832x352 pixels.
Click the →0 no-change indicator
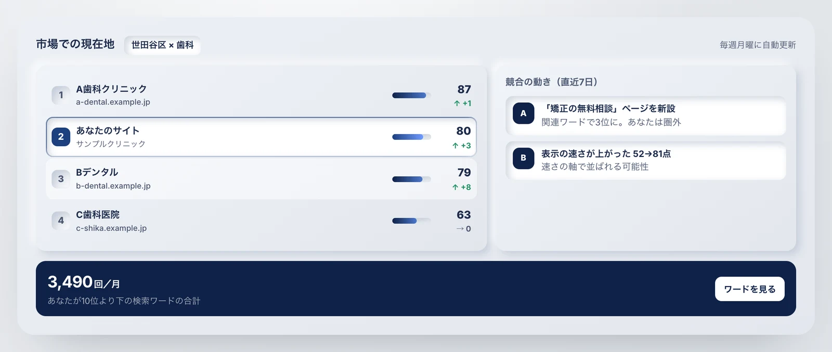[464, 229]
